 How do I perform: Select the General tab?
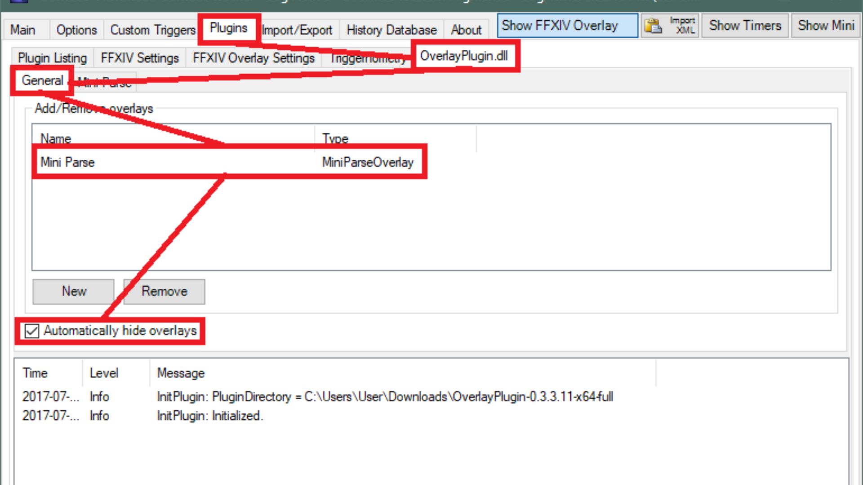[x=42, y=81]
